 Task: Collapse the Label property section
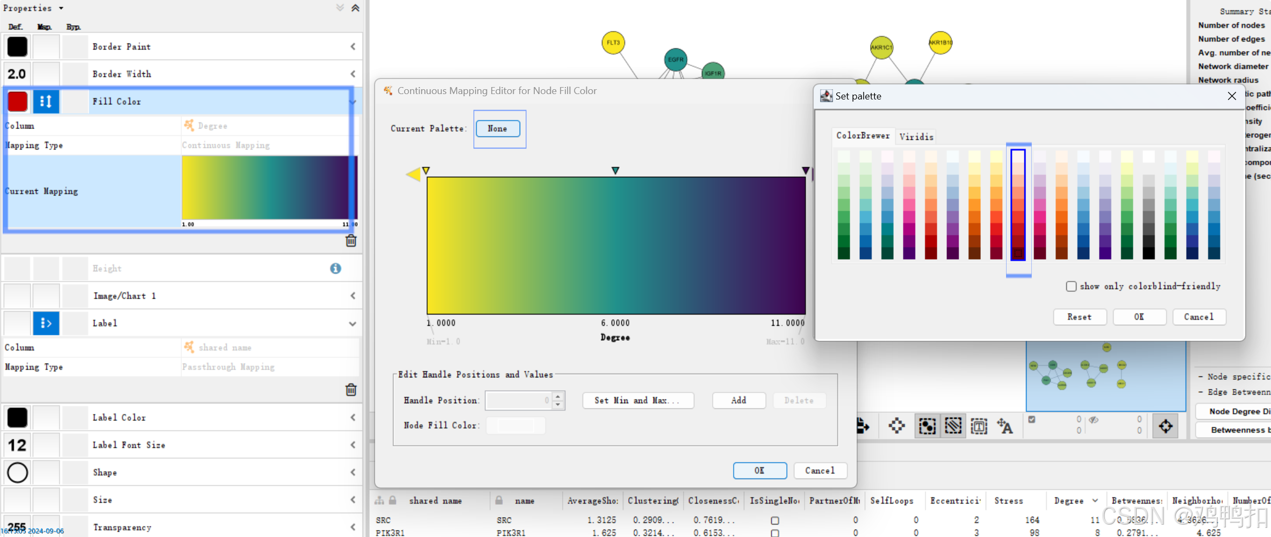point(353,324)
